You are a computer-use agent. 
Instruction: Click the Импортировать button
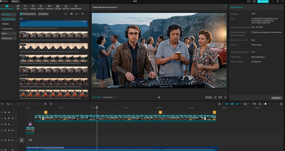[x=28, y=14]
